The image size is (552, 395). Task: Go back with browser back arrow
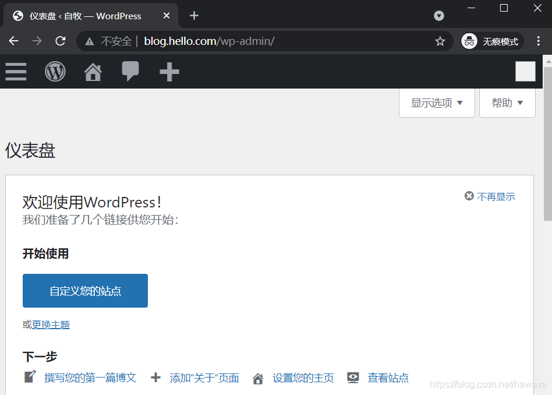(x=14, y=41)
